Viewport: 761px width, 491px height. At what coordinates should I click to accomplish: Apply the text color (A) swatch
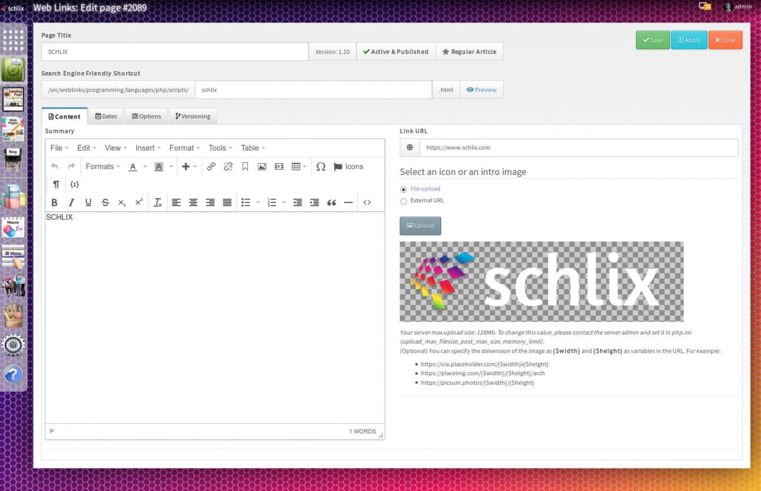pos(133,167)
